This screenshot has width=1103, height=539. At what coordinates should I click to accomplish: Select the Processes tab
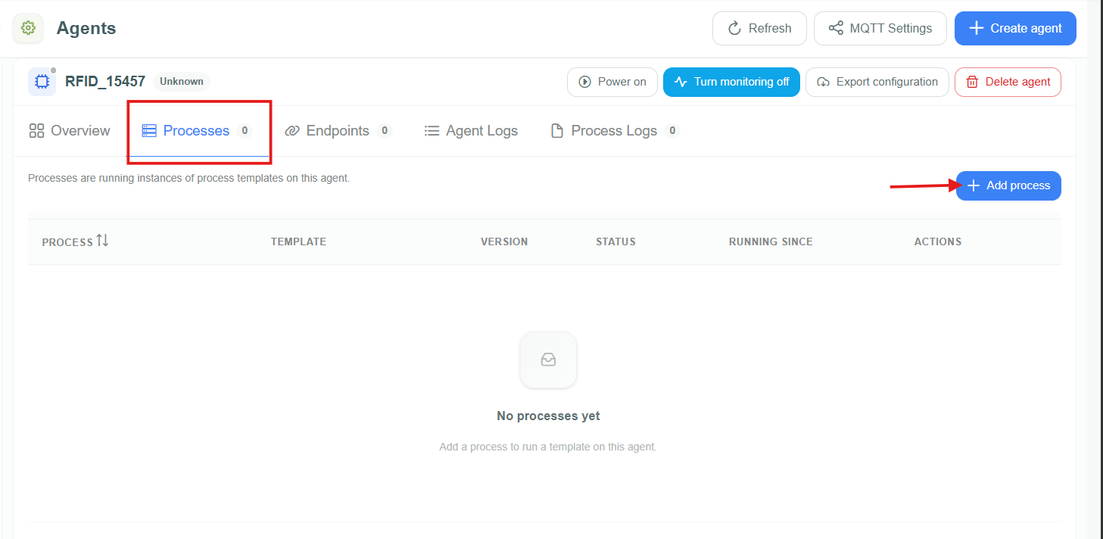pyautogui.click(x=197, y=131)
